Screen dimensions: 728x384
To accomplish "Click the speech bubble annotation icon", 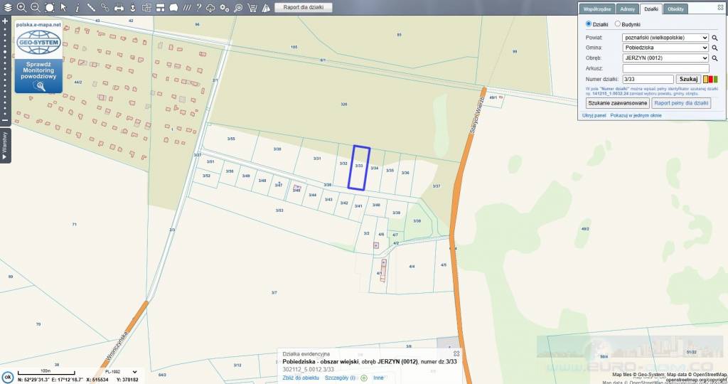I will pyautogui.click(x=173, y=7).
